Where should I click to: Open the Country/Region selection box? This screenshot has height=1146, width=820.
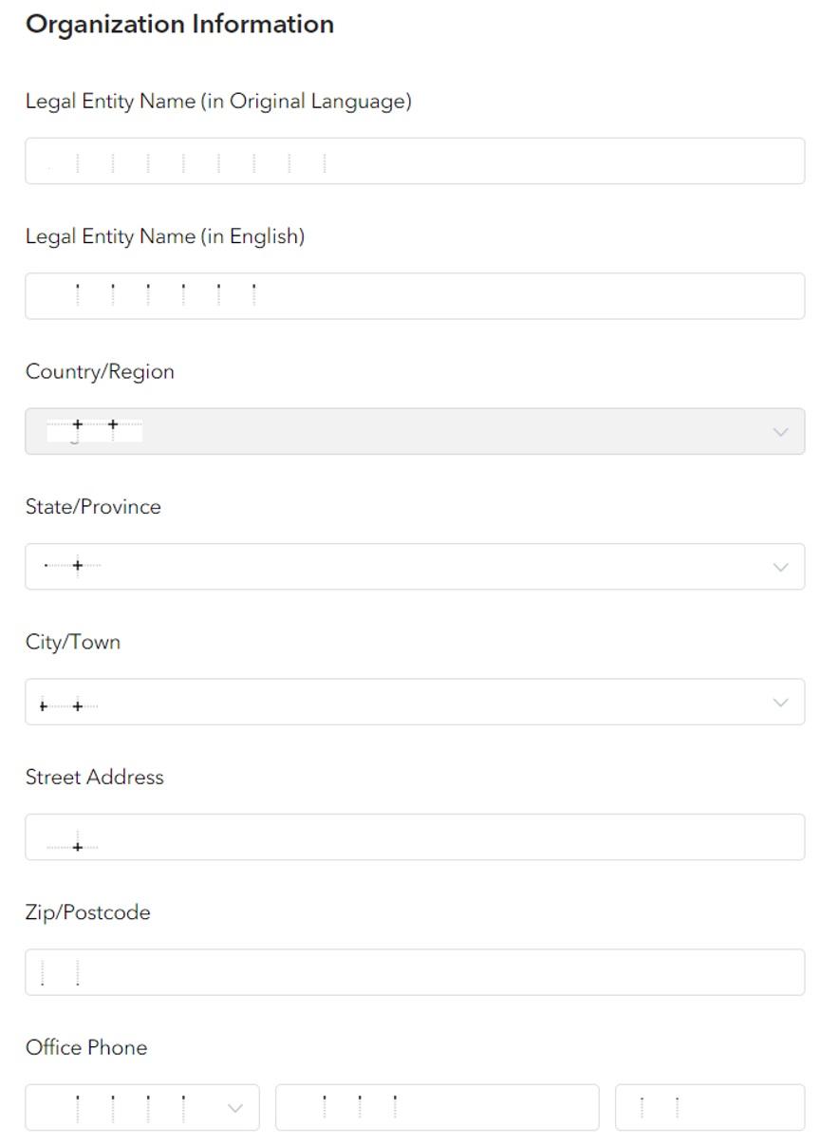(415, 431)
